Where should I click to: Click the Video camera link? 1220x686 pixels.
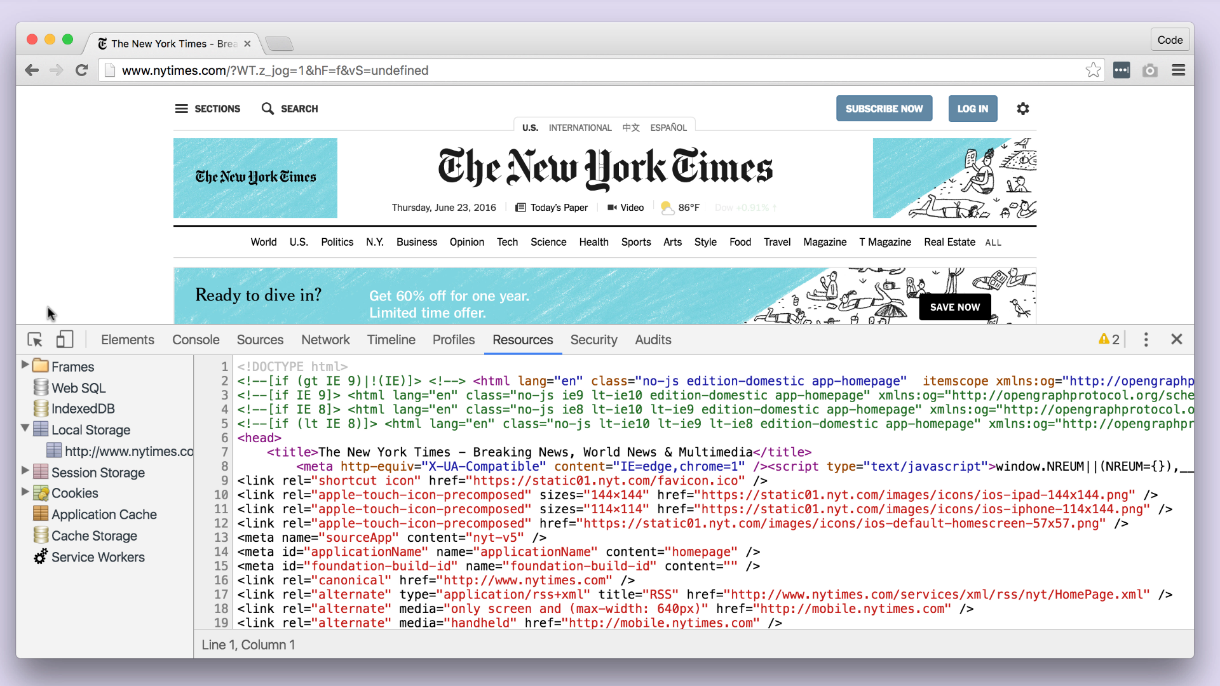point(625,208)
